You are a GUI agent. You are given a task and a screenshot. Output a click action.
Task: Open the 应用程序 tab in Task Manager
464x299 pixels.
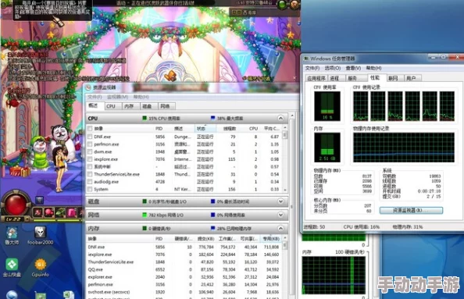316,78
